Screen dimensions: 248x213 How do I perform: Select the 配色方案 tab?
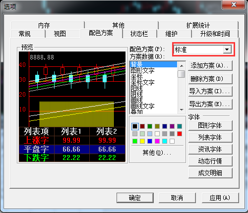point(101,33)
